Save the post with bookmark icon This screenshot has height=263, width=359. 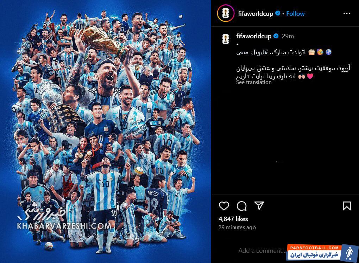click(x=347, y=206)
